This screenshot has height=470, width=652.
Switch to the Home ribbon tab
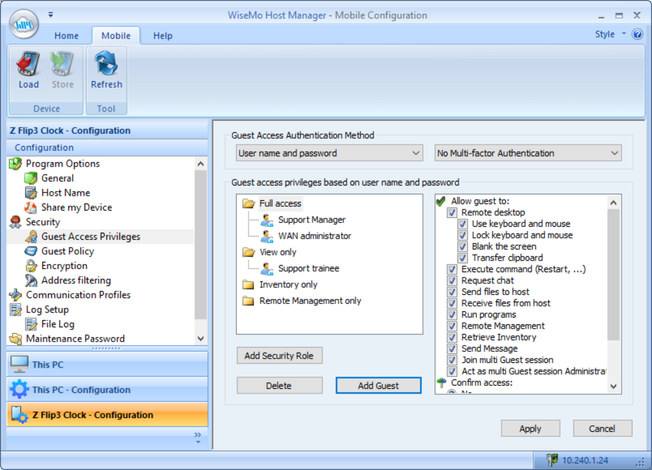[67, 36]
